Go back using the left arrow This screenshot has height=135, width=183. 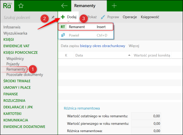click(65, 5)
